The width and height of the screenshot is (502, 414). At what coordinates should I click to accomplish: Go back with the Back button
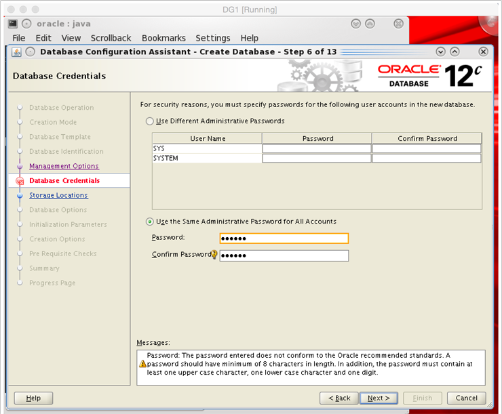point(339,398)
